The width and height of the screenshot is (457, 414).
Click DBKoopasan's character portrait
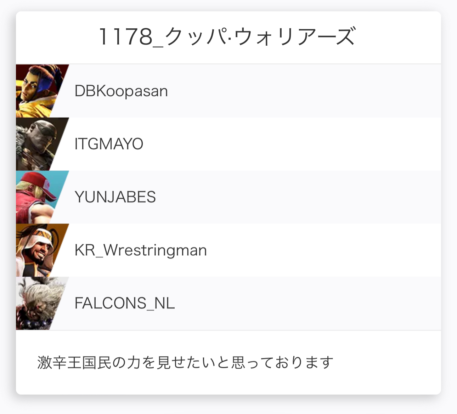[x=38, y=91]
